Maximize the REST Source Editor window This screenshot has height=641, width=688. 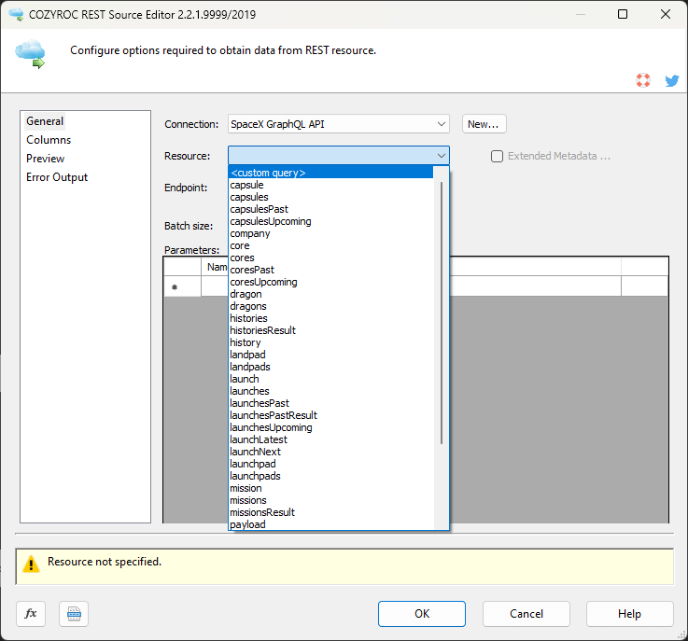tap(622, 14)
